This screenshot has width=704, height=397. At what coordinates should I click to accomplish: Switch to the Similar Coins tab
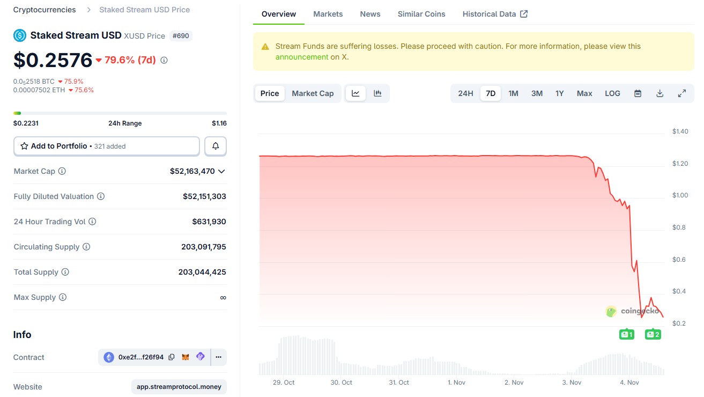[421, 14]
